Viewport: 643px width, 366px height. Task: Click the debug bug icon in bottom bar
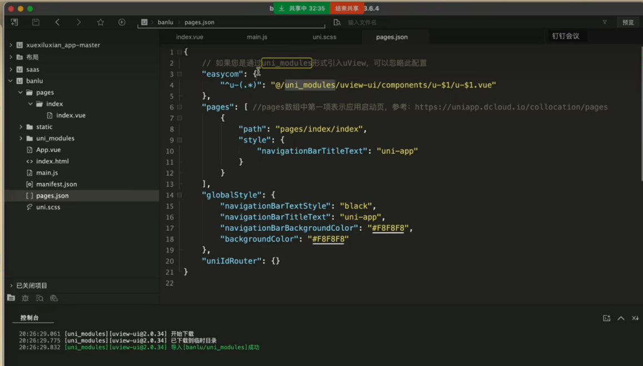(x=26, y=298)
